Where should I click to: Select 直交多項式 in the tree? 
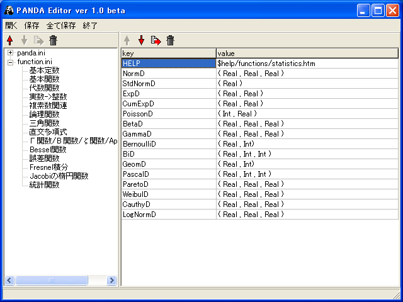coord(48,131)
